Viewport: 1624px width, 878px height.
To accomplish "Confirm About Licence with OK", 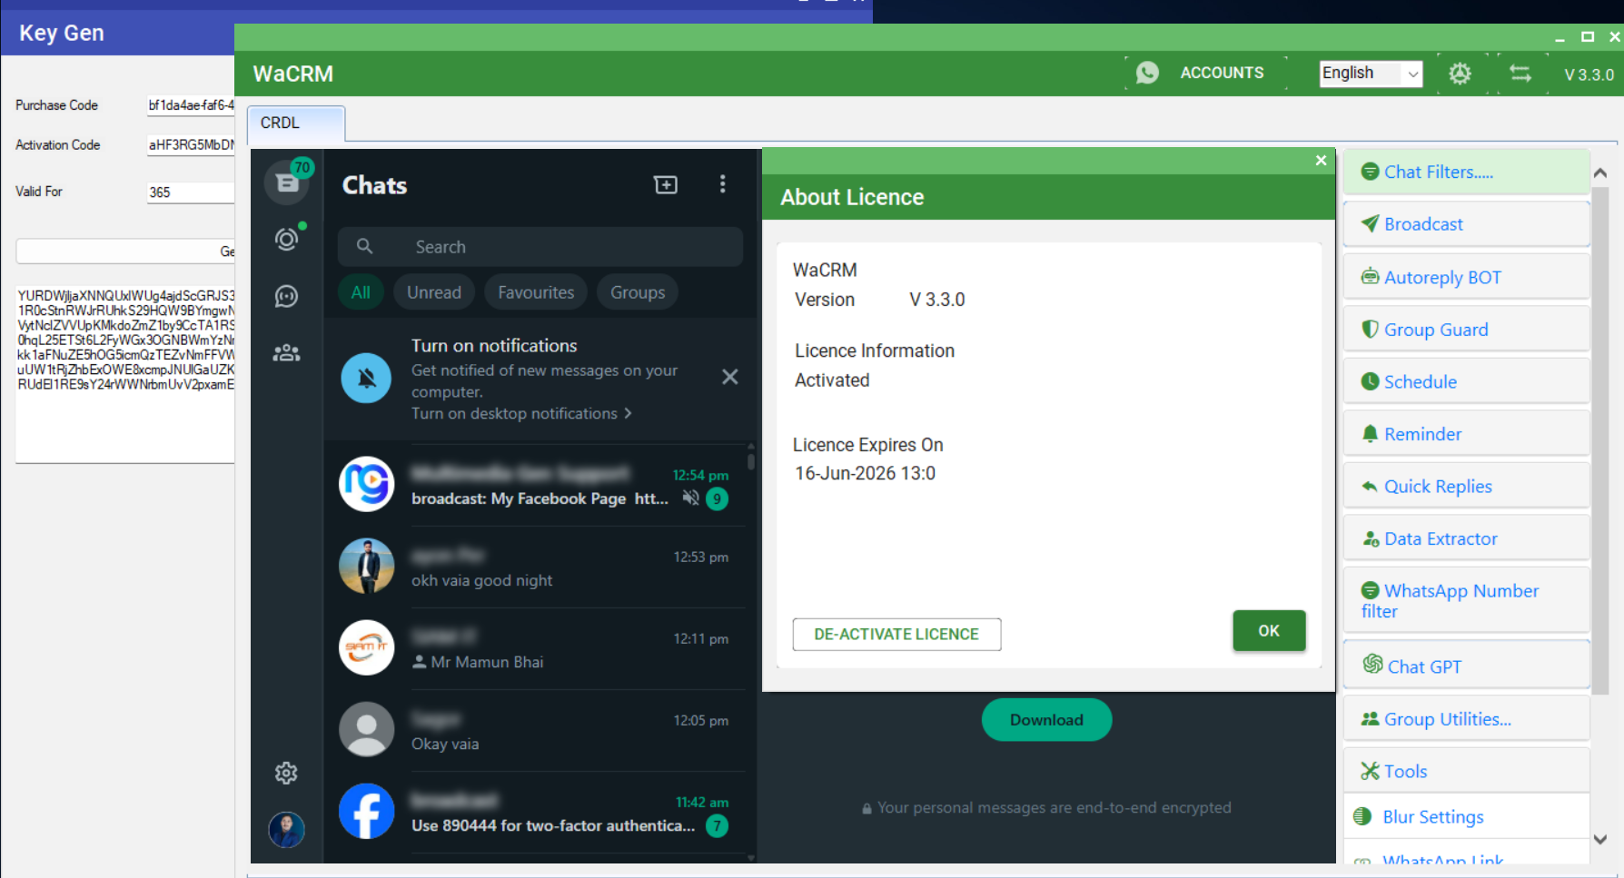I will (1269, 630).
